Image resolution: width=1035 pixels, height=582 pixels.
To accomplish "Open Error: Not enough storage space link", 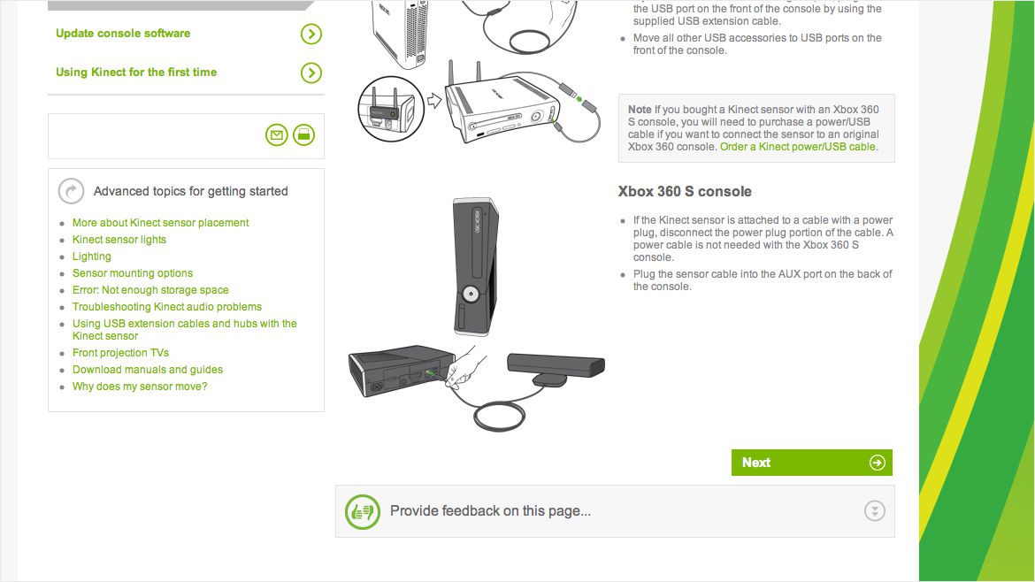I will [150, 290].
